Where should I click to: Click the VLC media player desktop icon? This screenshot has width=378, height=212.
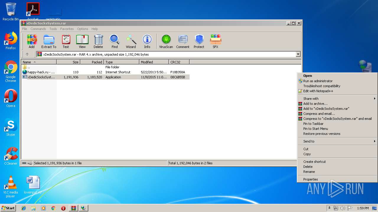click(x=11, y=187)
